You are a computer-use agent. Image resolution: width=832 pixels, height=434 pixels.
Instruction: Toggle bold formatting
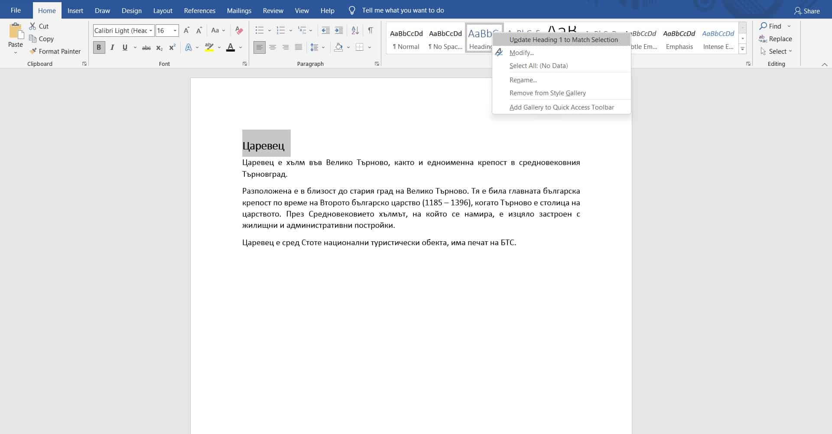pos(98,47)
